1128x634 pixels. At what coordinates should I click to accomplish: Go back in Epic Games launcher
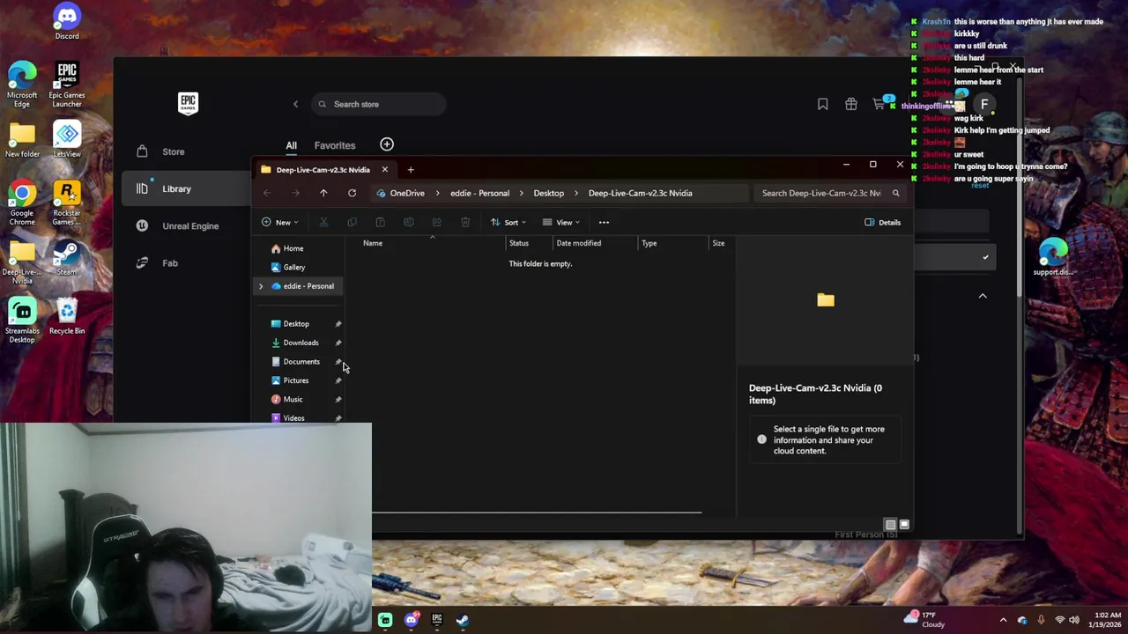[x=295, y=104]
